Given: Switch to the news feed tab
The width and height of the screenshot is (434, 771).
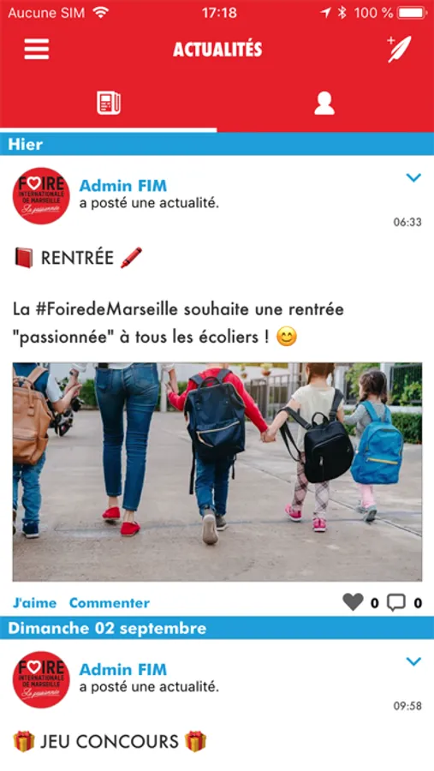Looking at the screenshot, I should tap(109, 104).
